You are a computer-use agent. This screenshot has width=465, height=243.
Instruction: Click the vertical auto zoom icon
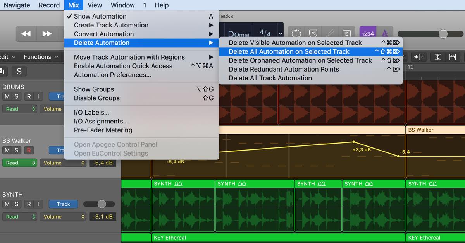437,57
